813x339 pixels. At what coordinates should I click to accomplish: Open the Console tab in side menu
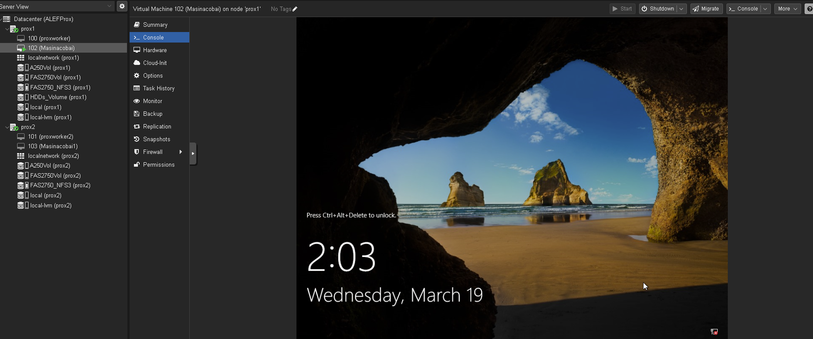pos(159,38)
